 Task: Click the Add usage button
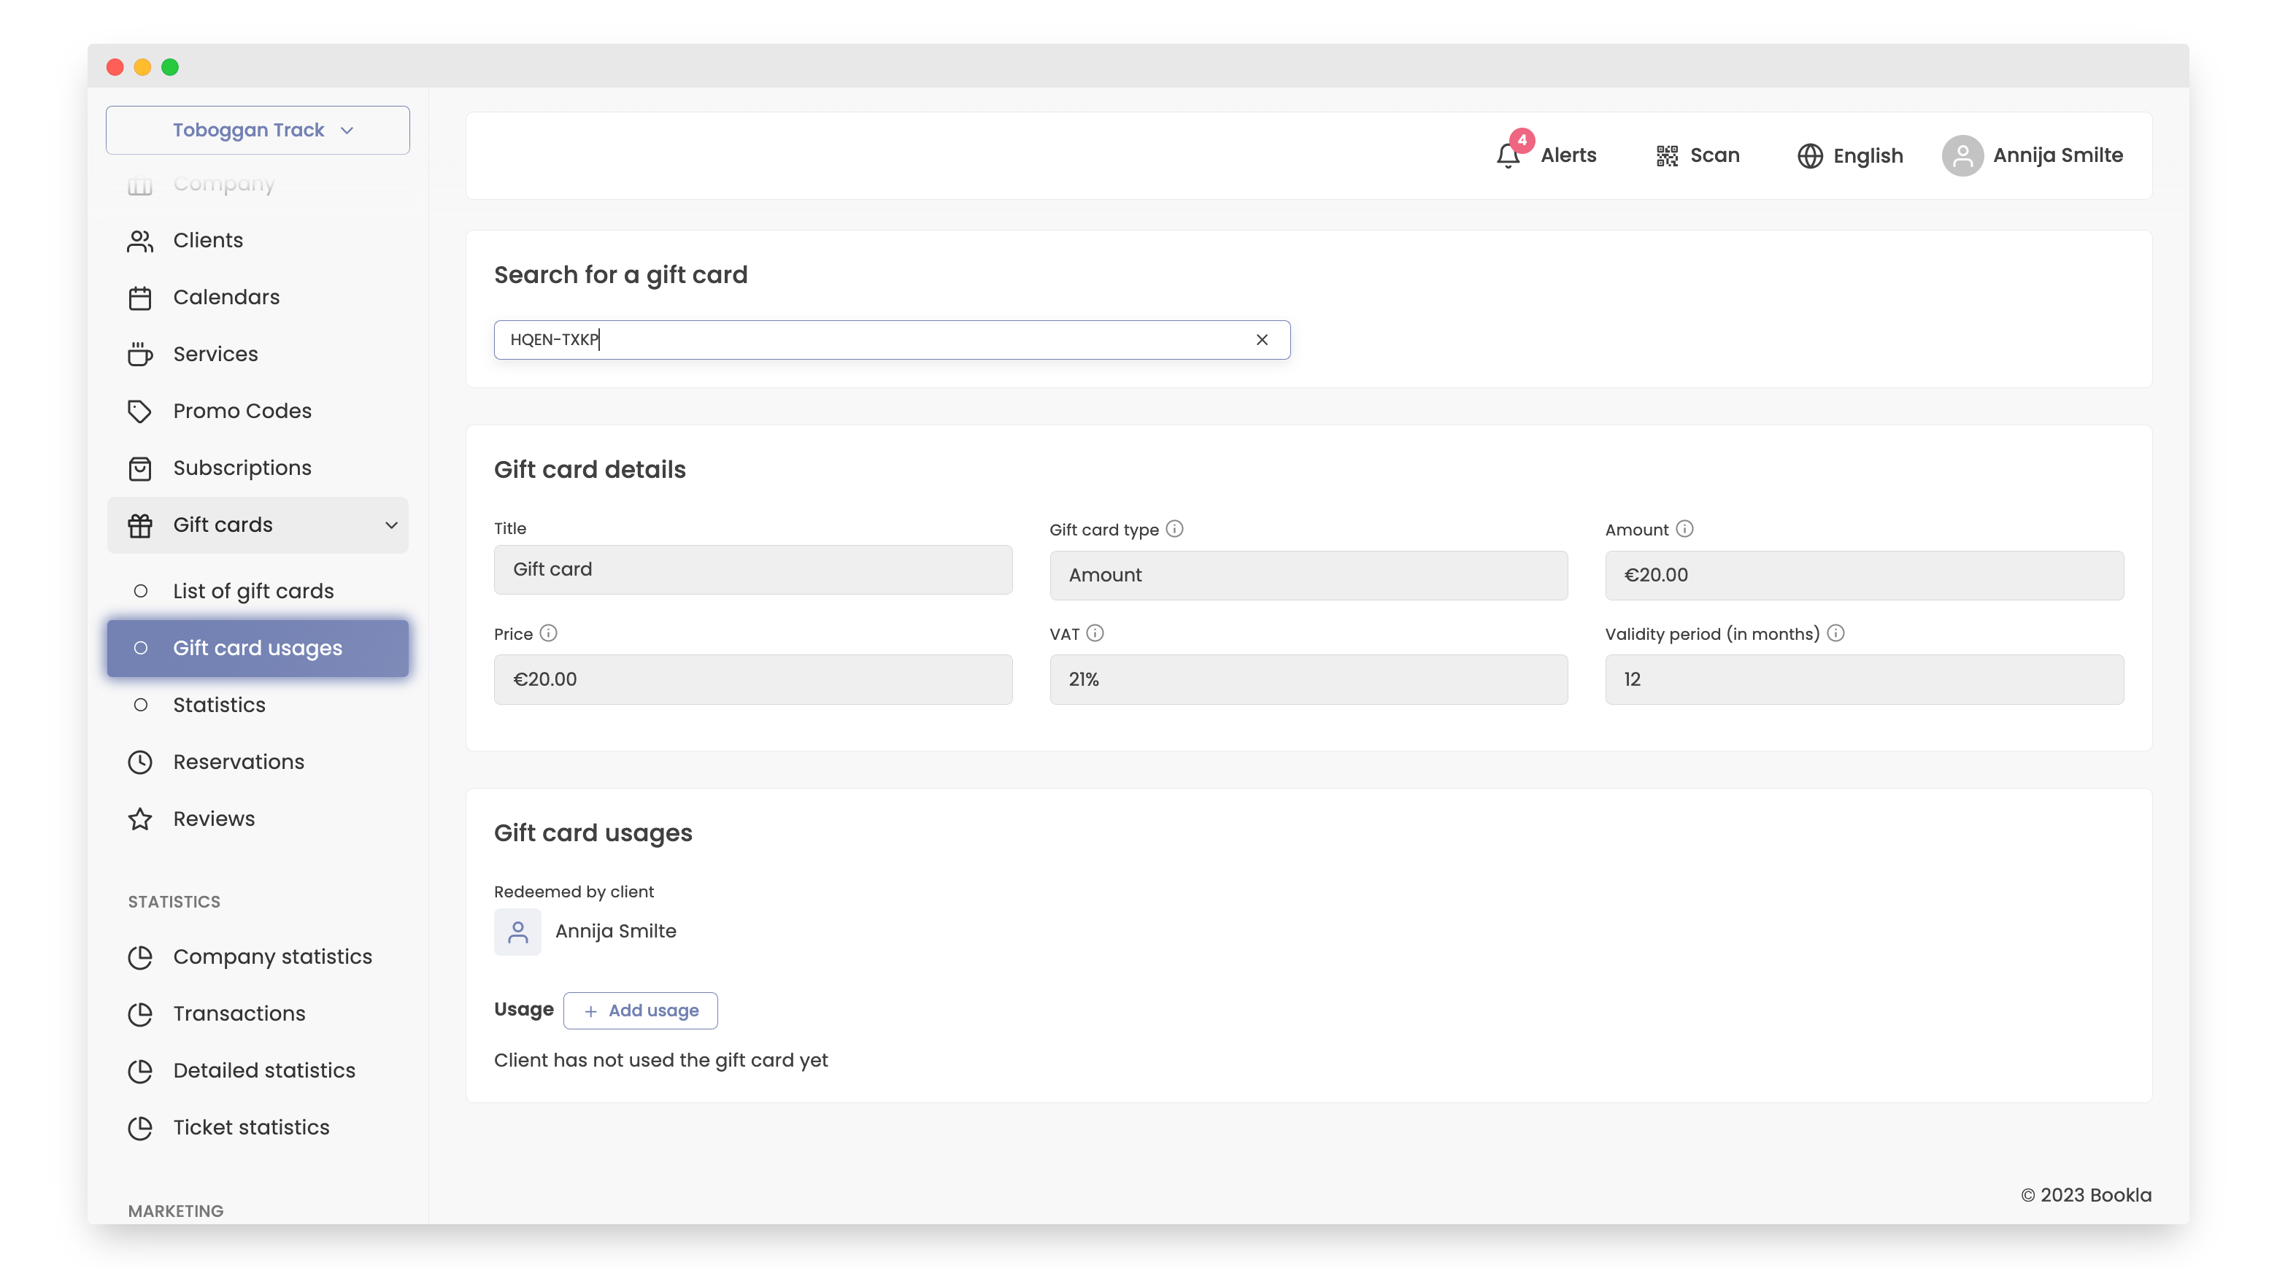640,1010
